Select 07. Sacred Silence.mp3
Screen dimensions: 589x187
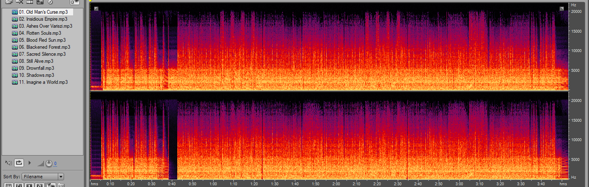(40, 54)
